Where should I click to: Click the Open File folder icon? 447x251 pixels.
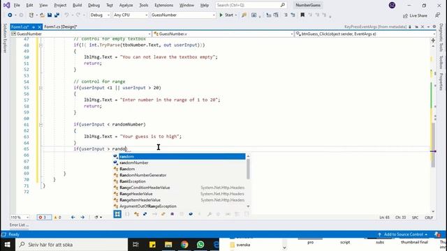tap(42, 15)
